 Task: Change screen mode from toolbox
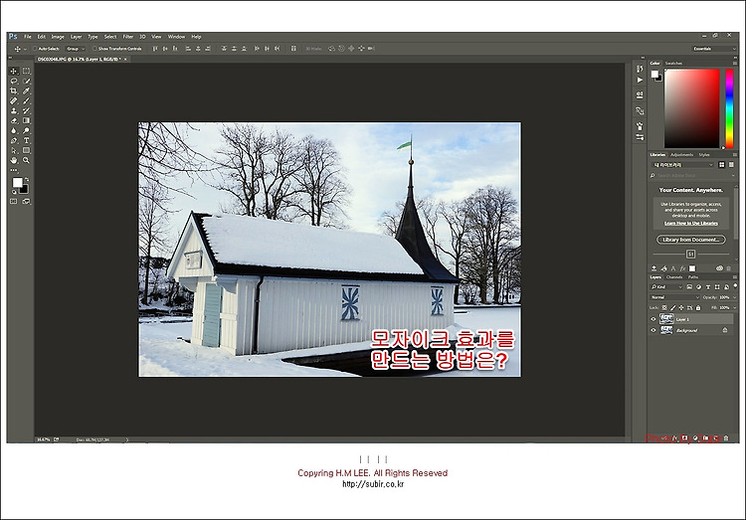pyautogui.click(x=26, y=201)
